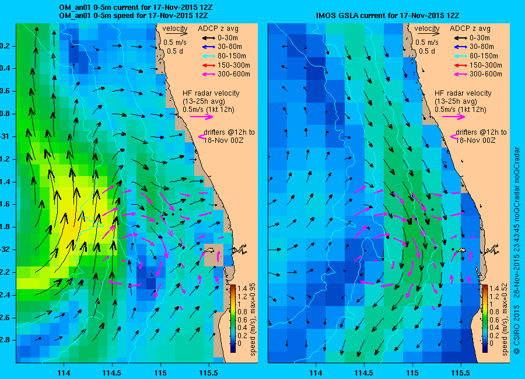Click the black 0-30m arrow in right legend
Viewport: 525px width, 379px height.
[460, 38]
